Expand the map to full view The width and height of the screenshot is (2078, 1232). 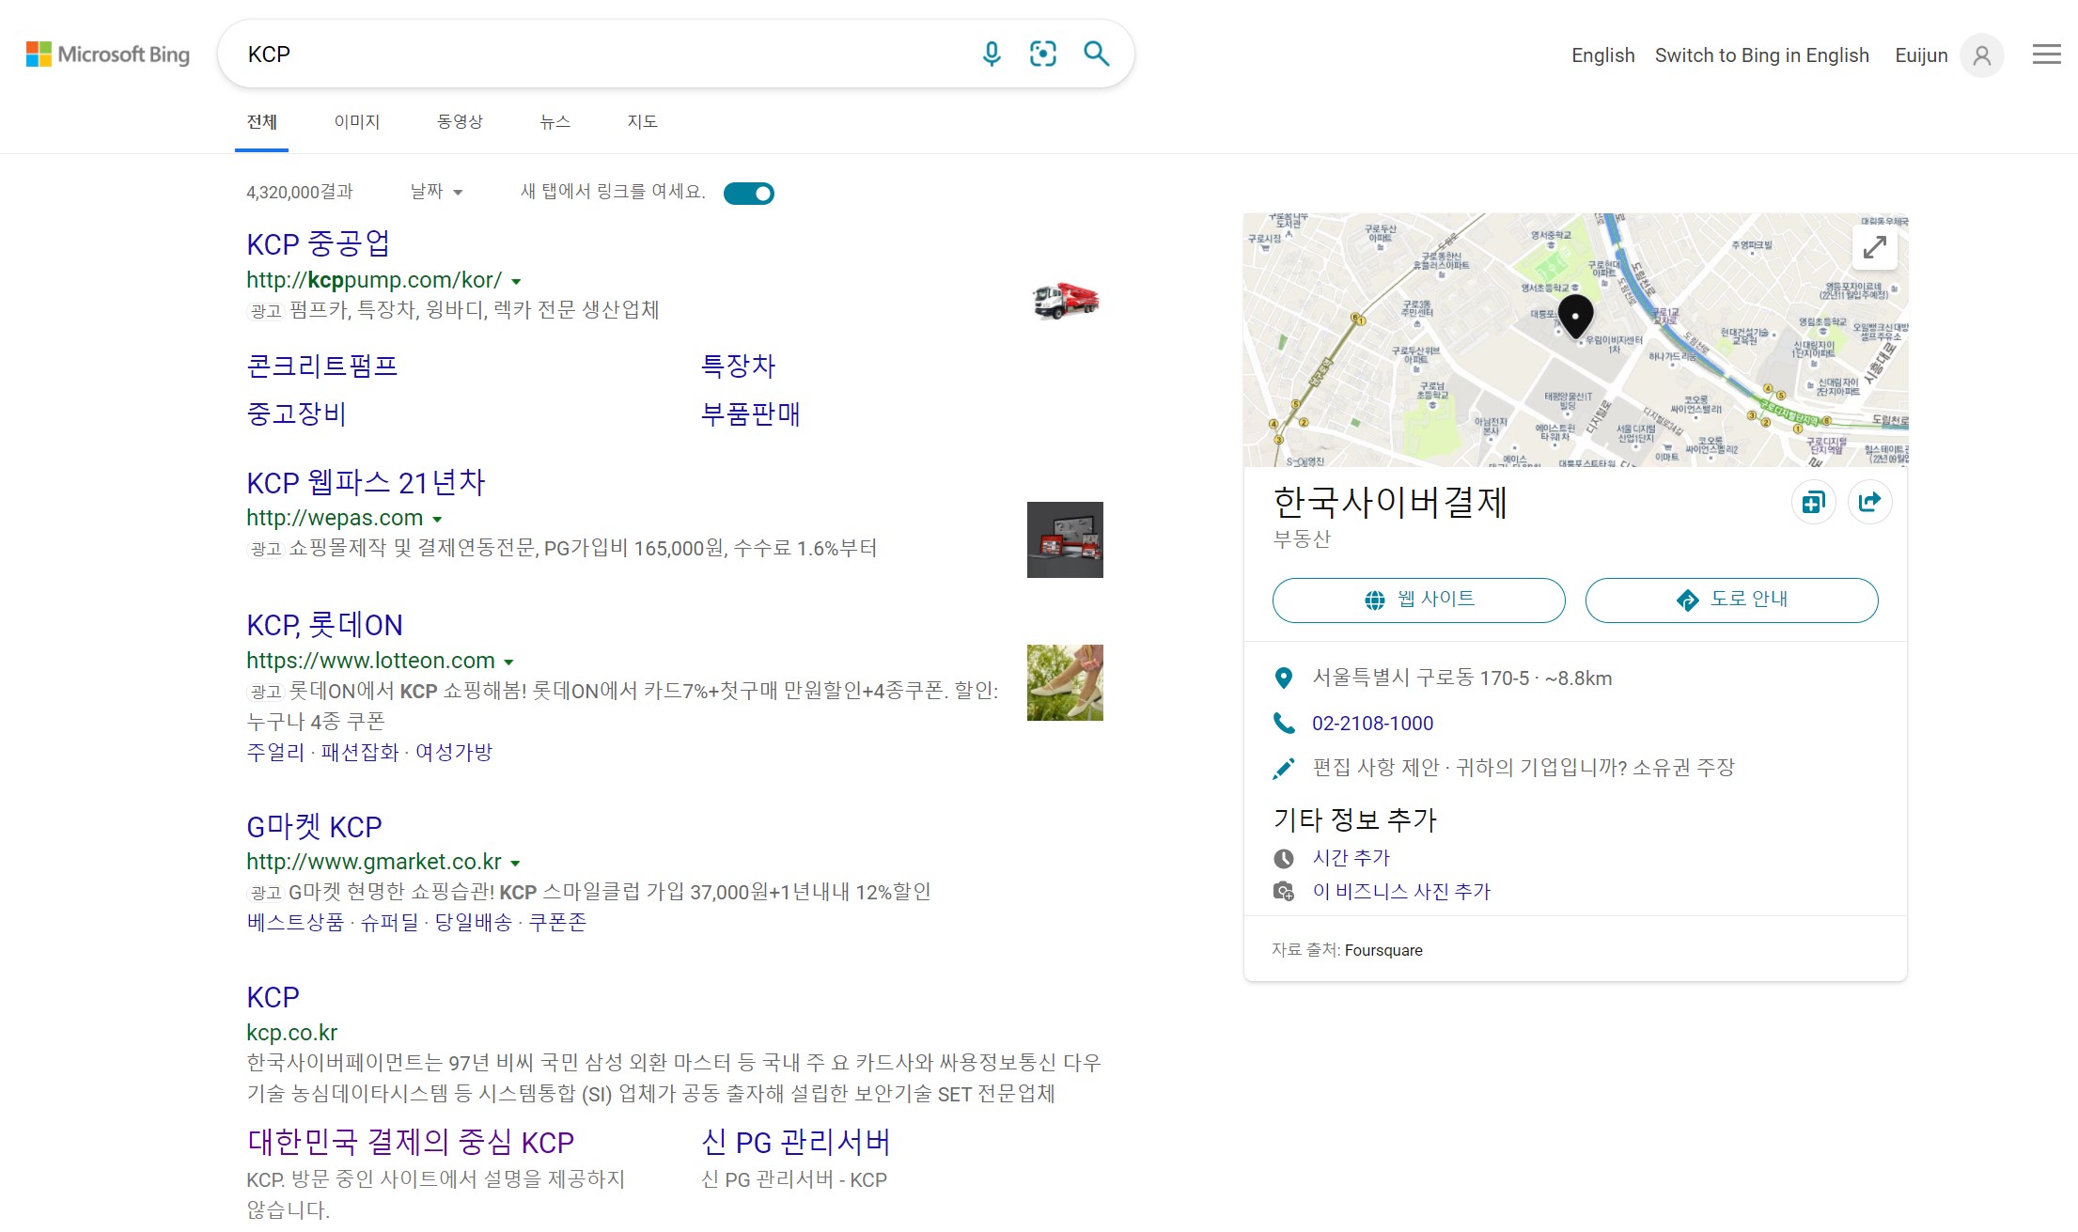[x=1874, y=247]
